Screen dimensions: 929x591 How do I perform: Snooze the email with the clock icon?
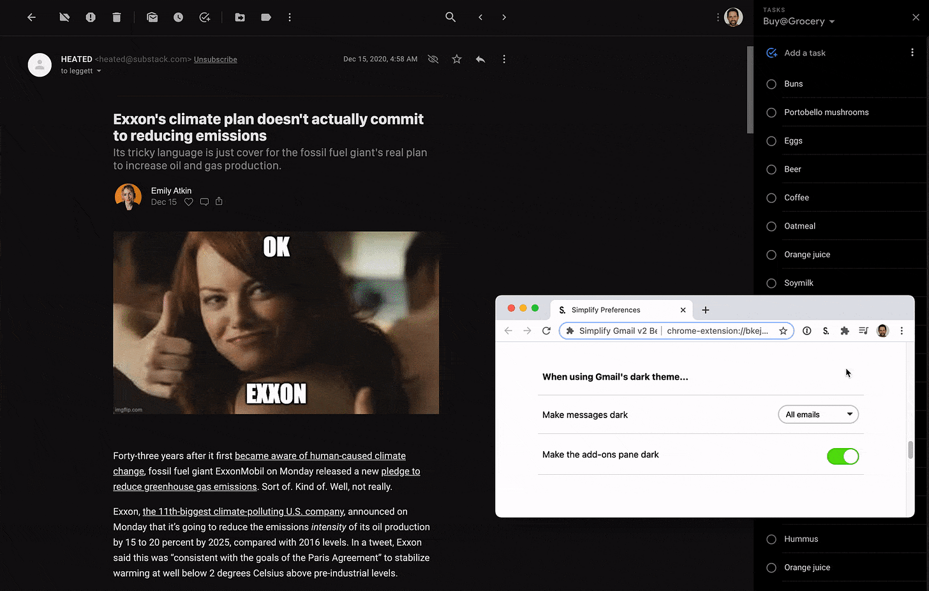(x=178, y=17)
